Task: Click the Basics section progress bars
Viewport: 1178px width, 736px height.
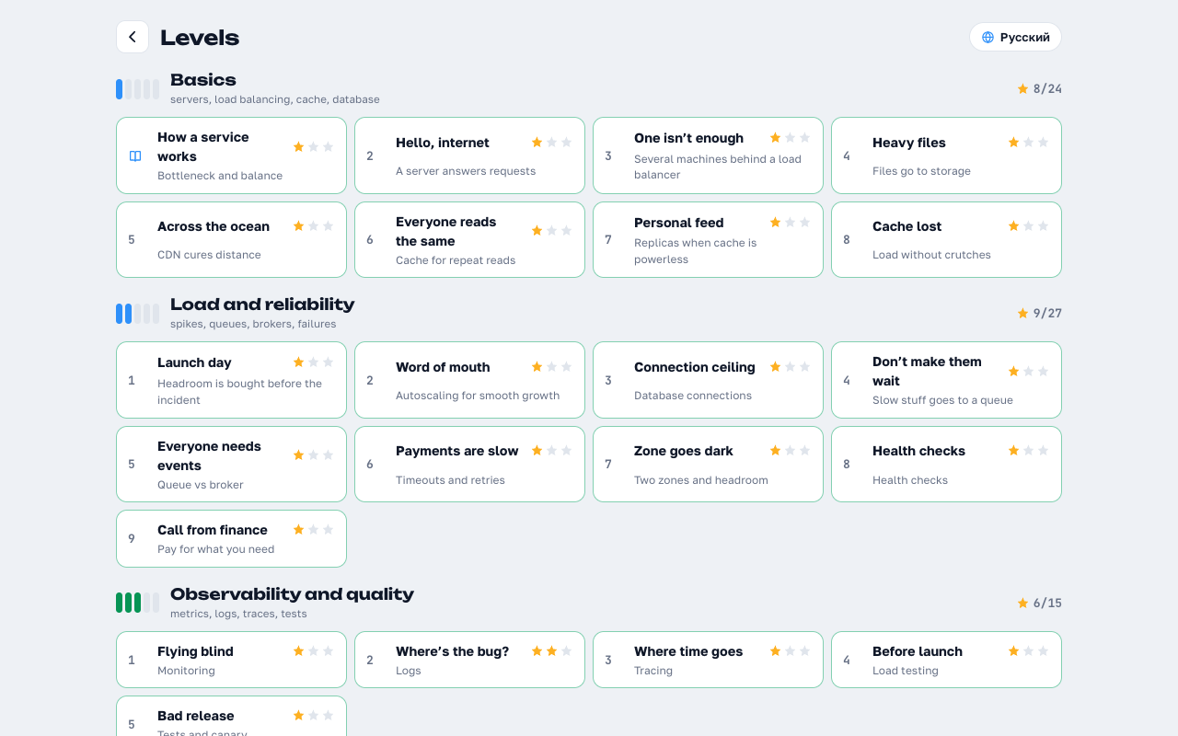Action: 138,89
